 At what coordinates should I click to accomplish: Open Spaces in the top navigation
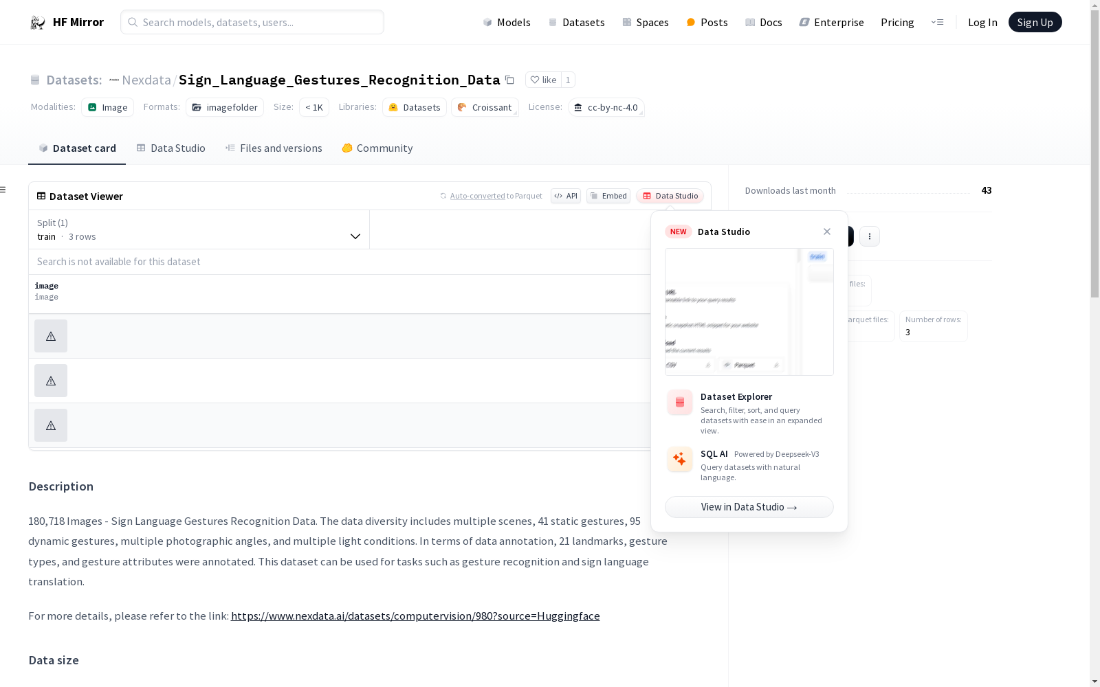(646, 22)
